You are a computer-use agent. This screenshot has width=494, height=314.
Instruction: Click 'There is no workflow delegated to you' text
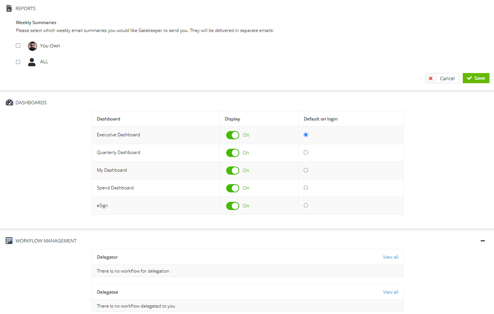pyautogui.click(x=136, y=306)
